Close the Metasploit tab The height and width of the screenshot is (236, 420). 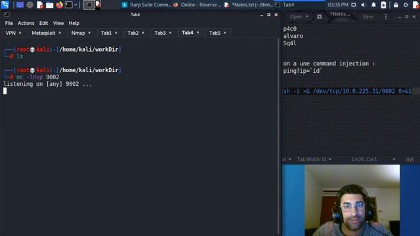[60, 33]
